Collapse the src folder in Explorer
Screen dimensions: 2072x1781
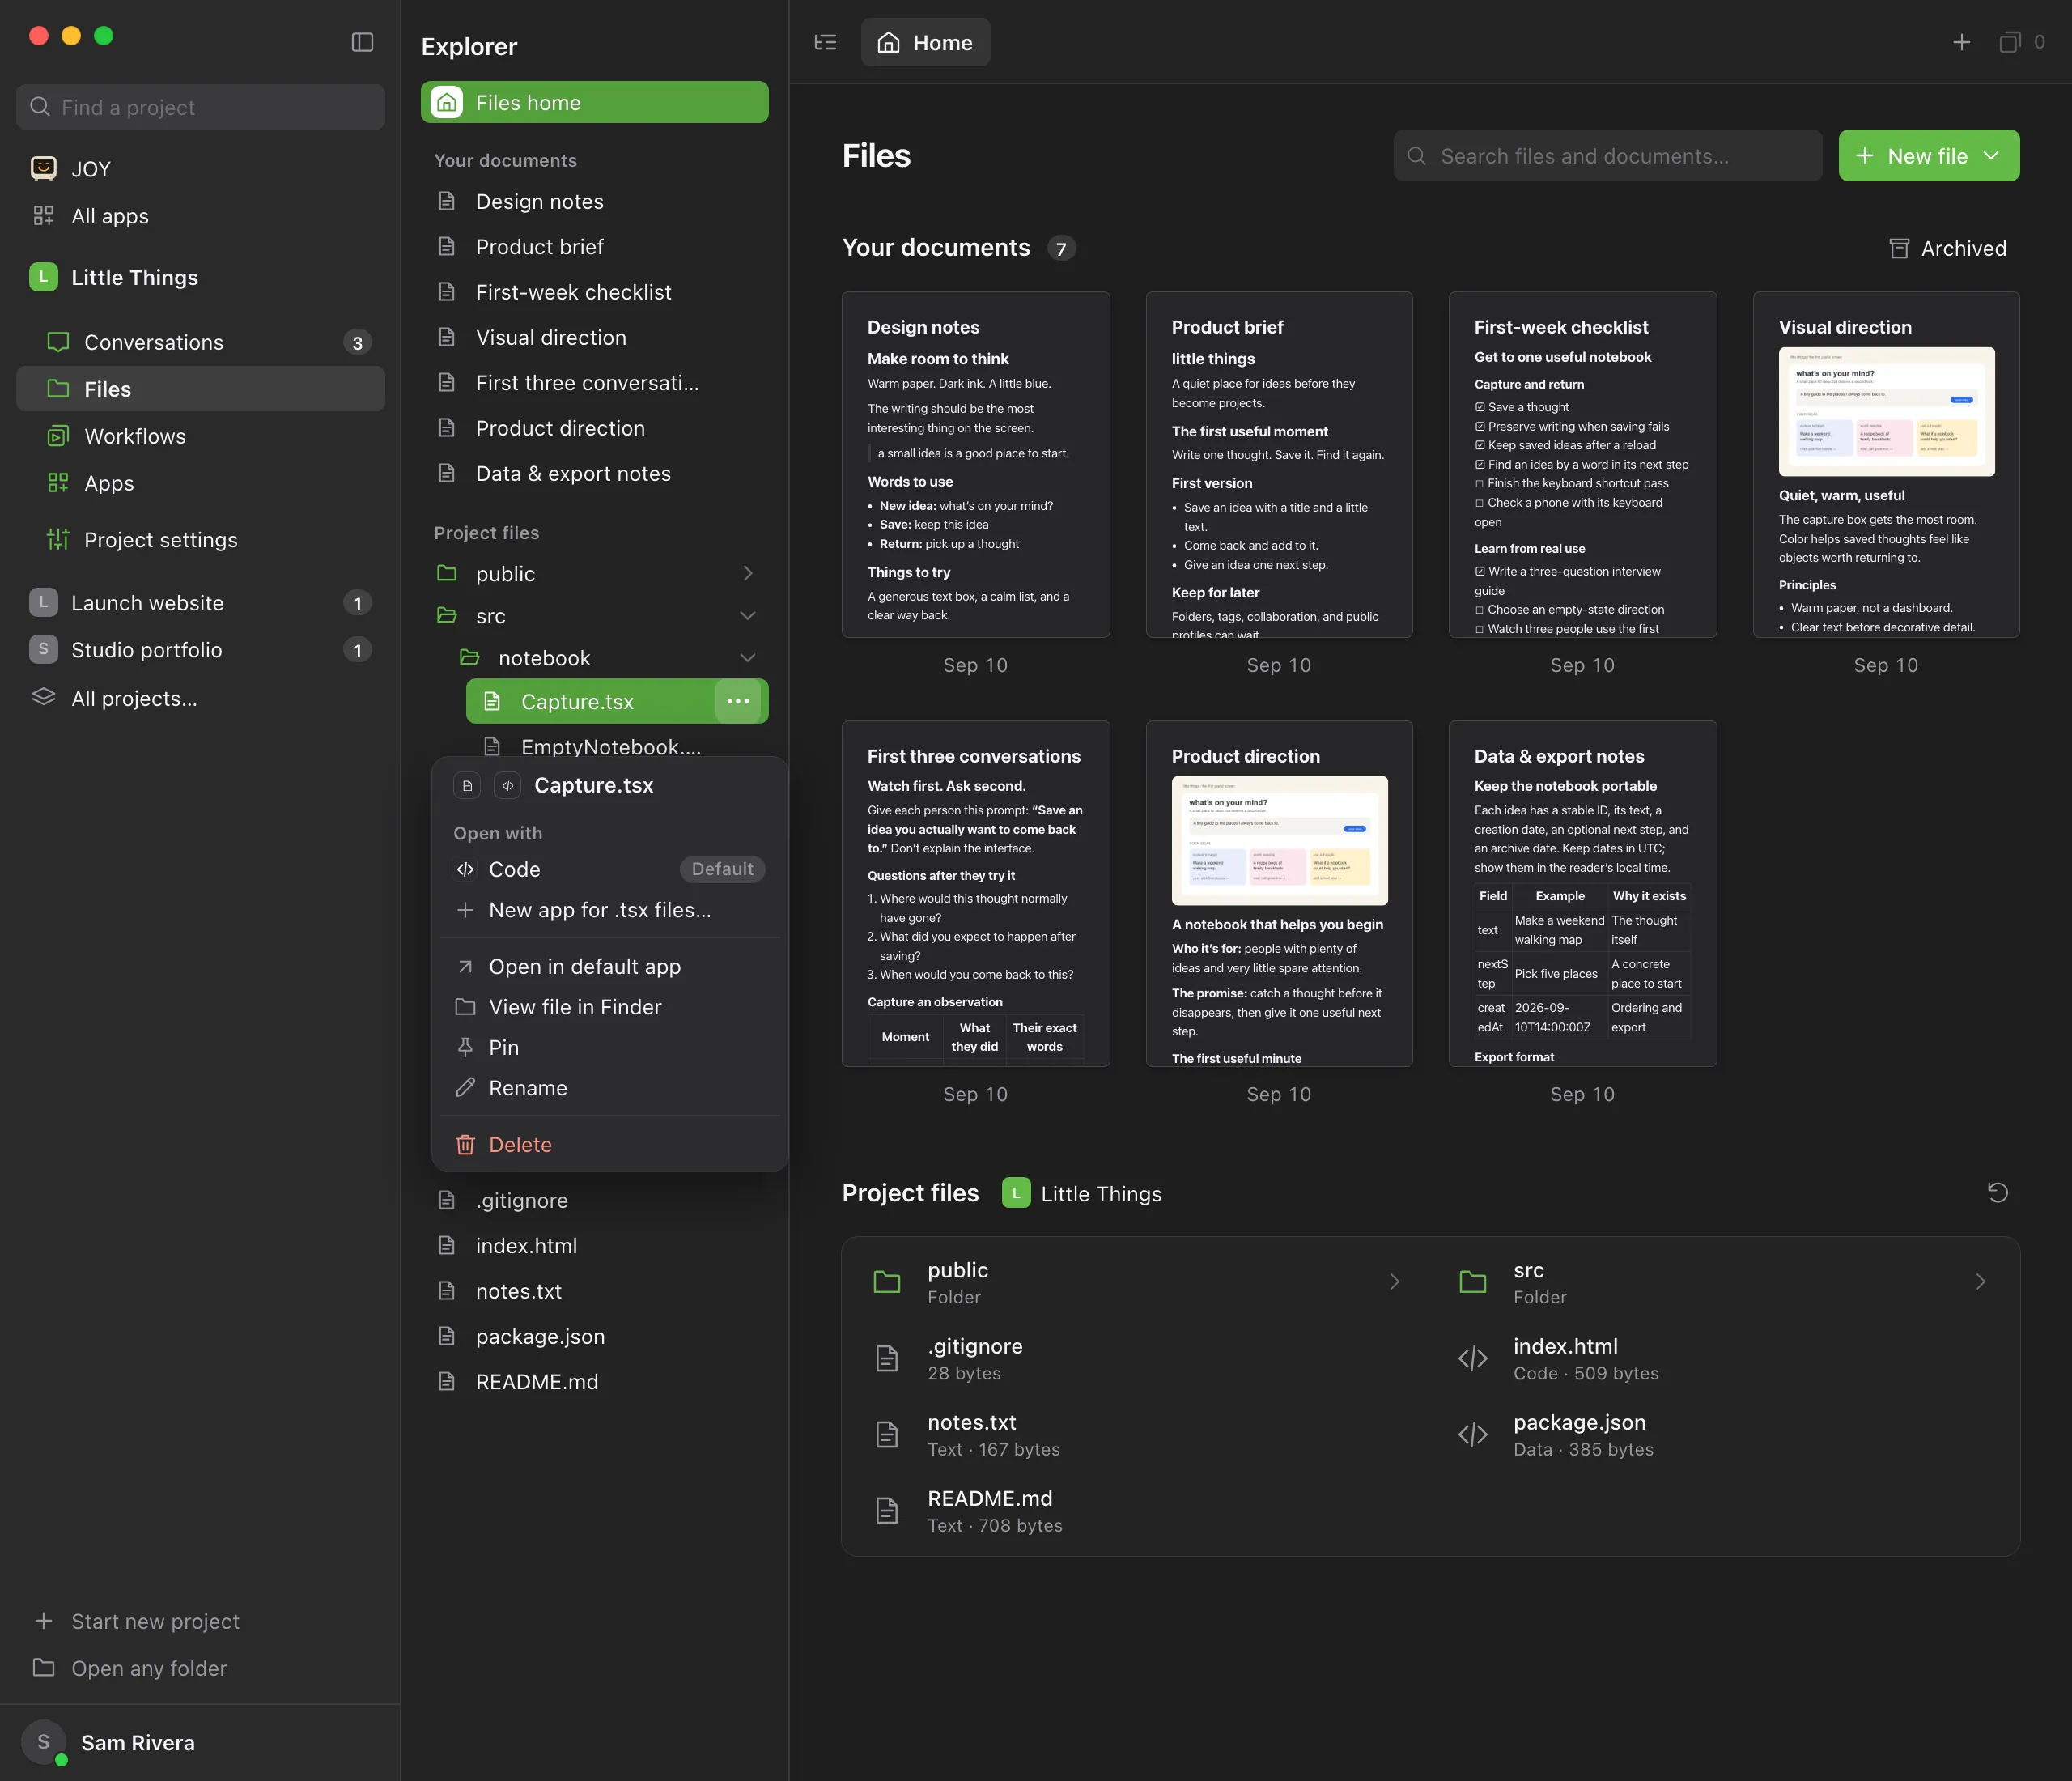[747, 615]
